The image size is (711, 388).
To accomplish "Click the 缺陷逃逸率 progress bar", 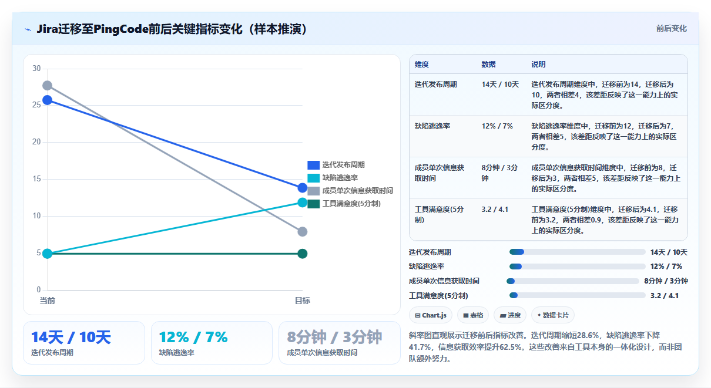I will point(578,266).
